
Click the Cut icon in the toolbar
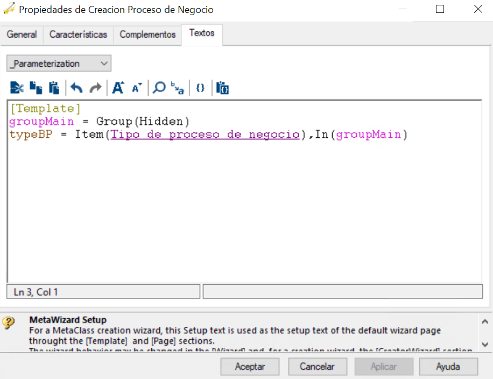click(x=17, y=88)
